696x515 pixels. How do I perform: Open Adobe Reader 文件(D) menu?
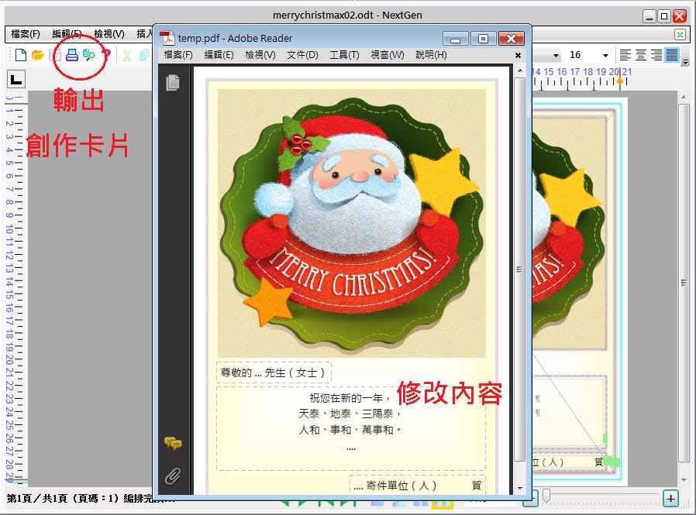302,54
